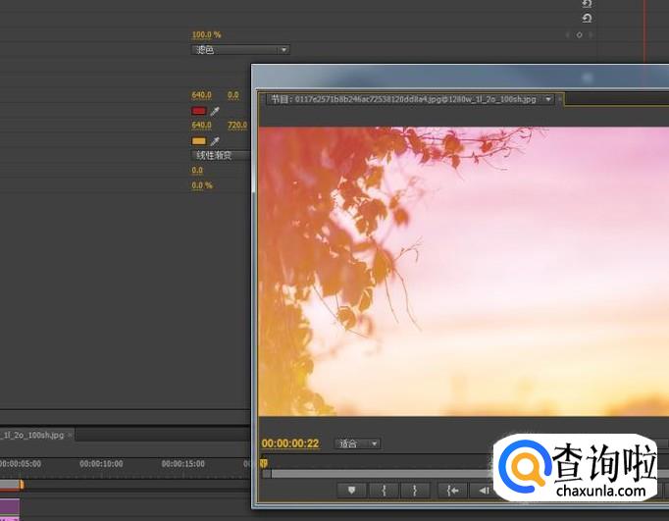
Task: Click the second reset parameter arrow icon
Action: pos(587,19)
